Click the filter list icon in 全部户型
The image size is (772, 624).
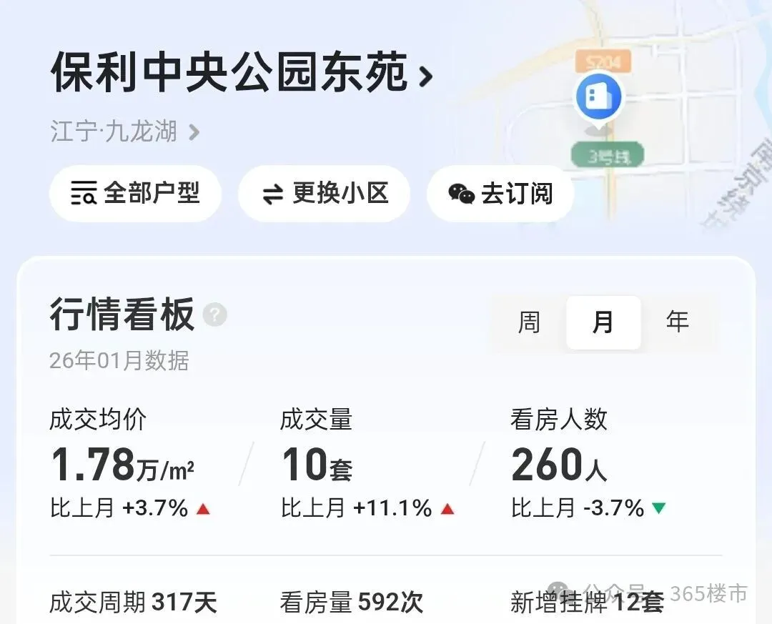(x=84, y=193)
